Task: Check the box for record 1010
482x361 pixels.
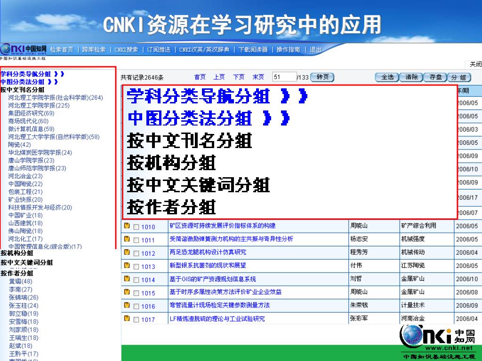Action: [x=136, y=227]
